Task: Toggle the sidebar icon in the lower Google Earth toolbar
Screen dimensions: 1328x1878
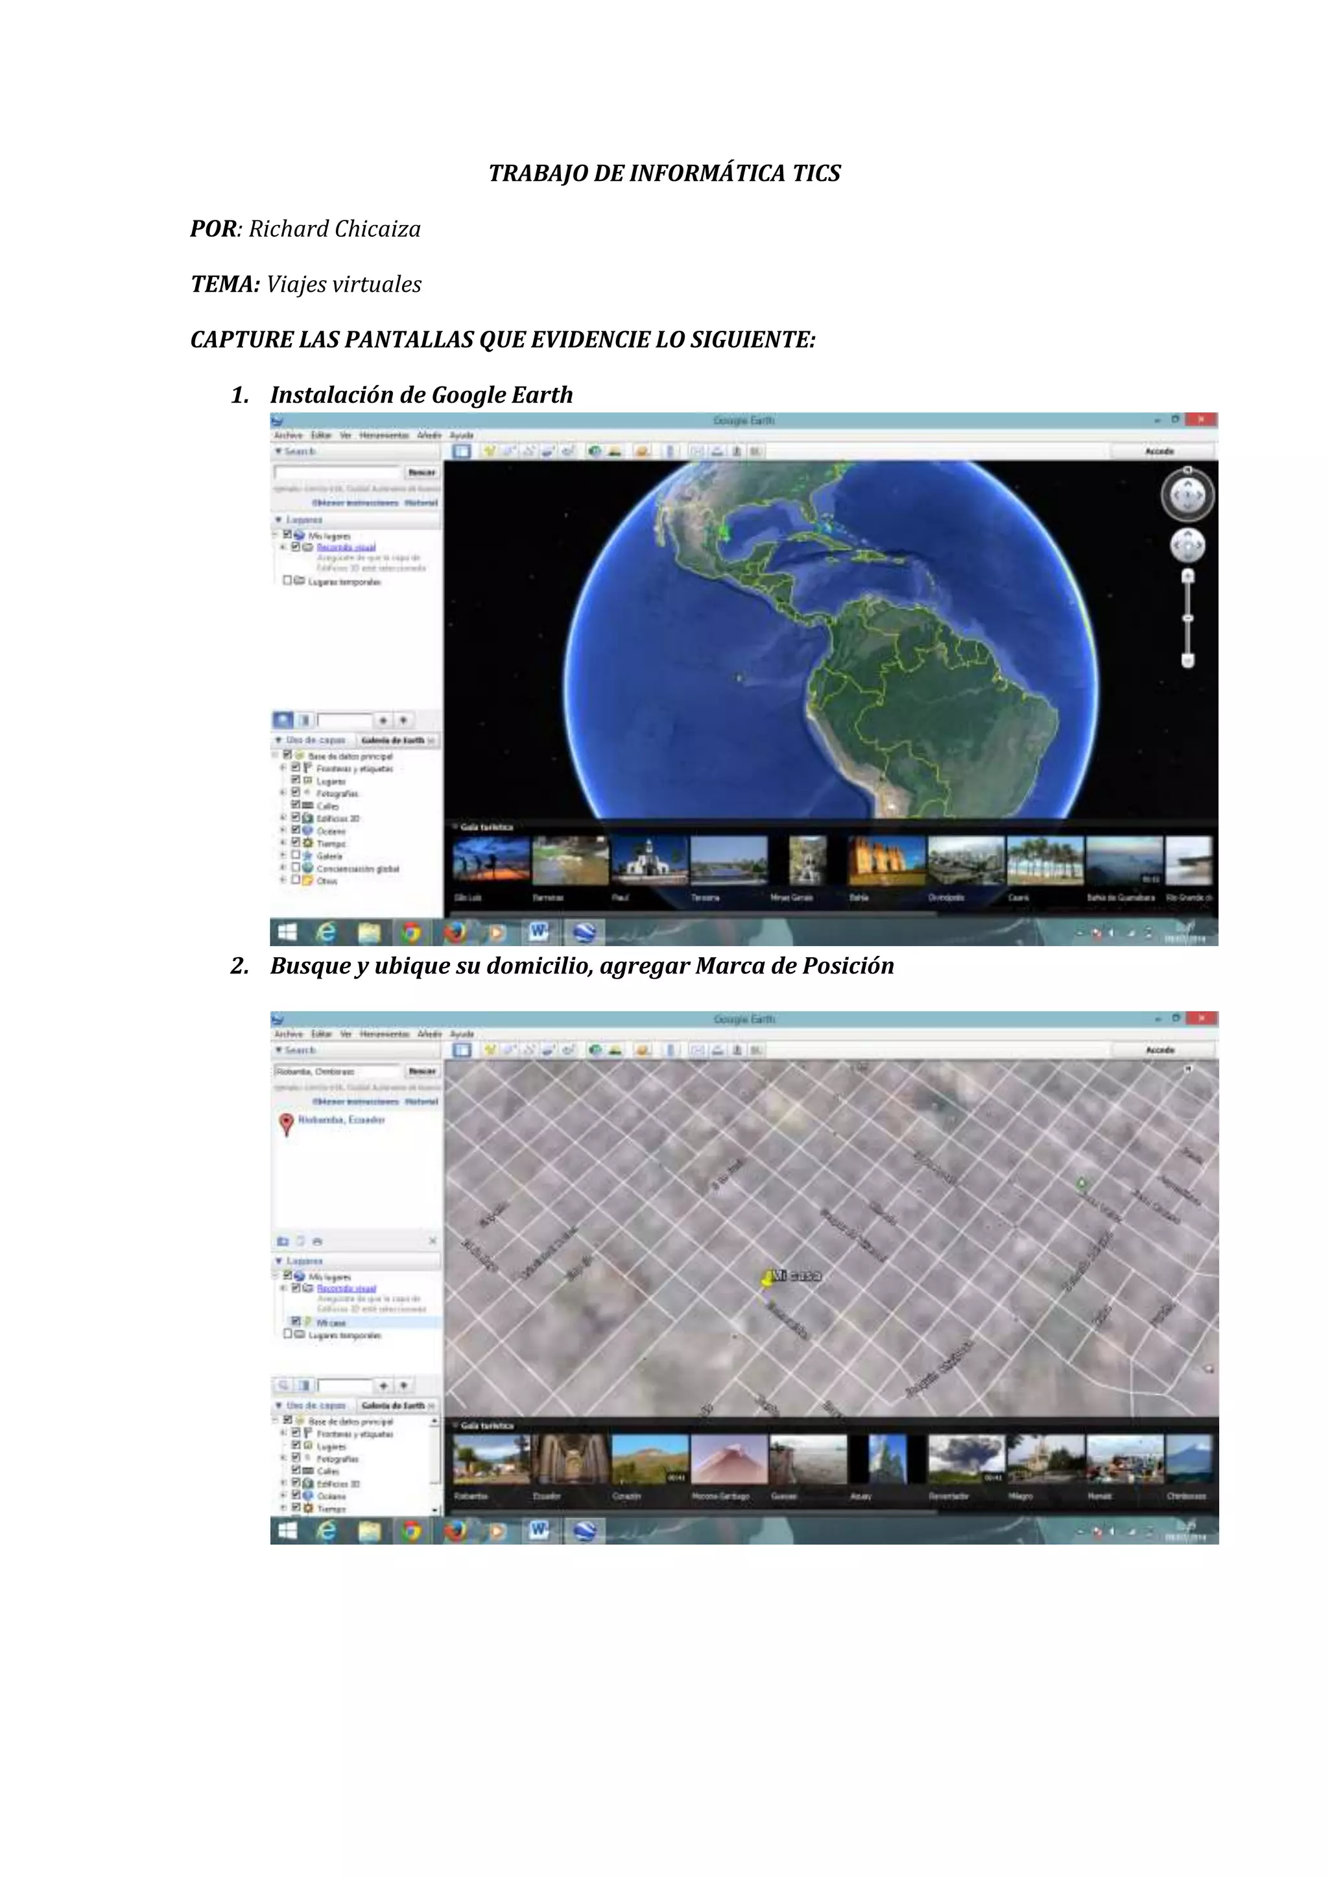Action: click(462, 1049)
